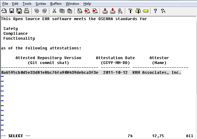
Task: Open the Syntax menu
Action: 41,4
